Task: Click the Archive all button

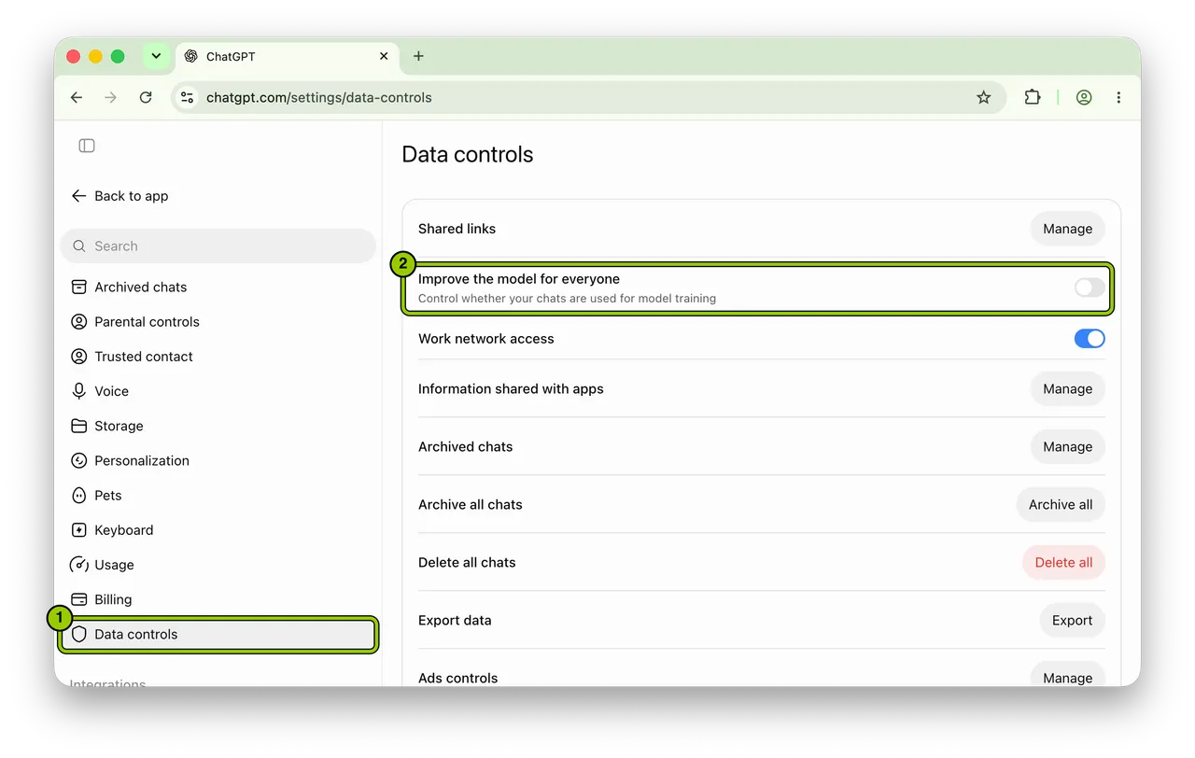Action: 1061,505
